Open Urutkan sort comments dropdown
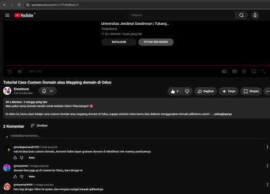Viewport: 270px width, 194px height. (x=39, y=126)
